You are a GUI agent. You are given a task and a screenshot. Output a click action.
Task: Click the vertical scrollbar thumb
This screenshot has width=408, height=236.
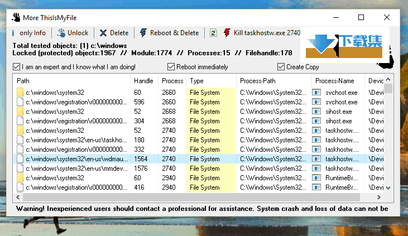coord(388,88)
